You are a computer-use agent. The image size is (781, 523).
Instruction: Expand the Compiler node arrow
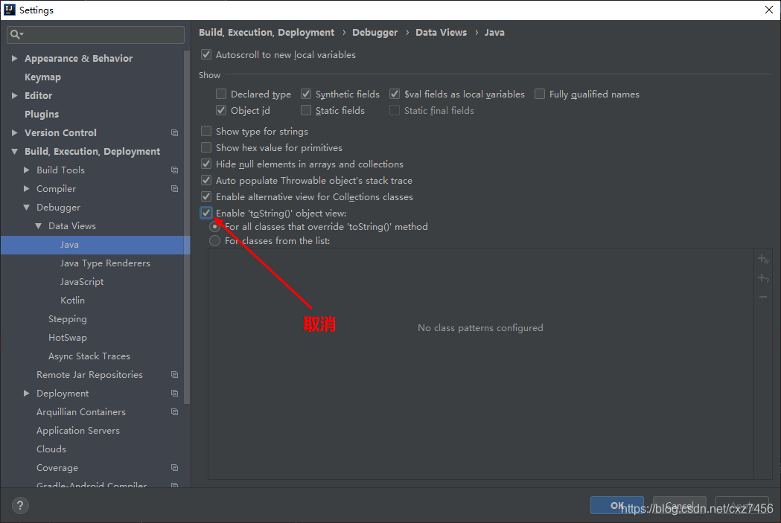tap(26, 189)
